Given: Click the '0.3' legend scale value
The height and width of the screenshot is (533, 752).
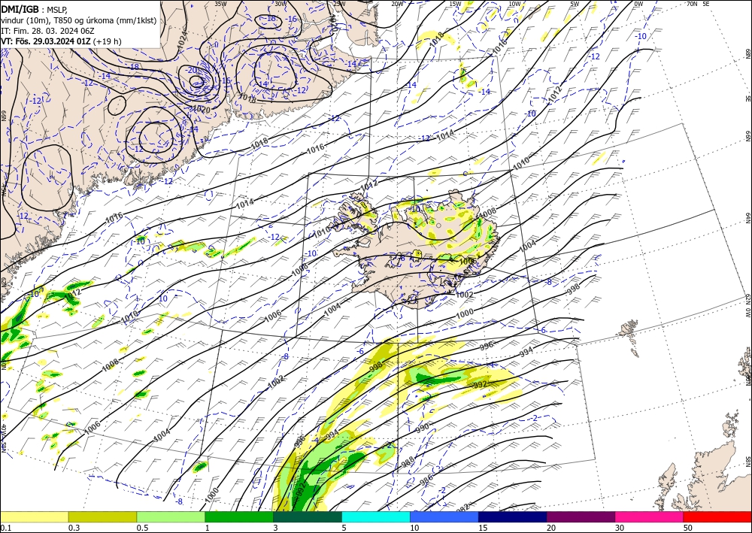Looking at the screenshot, I should tap(74, 528).
